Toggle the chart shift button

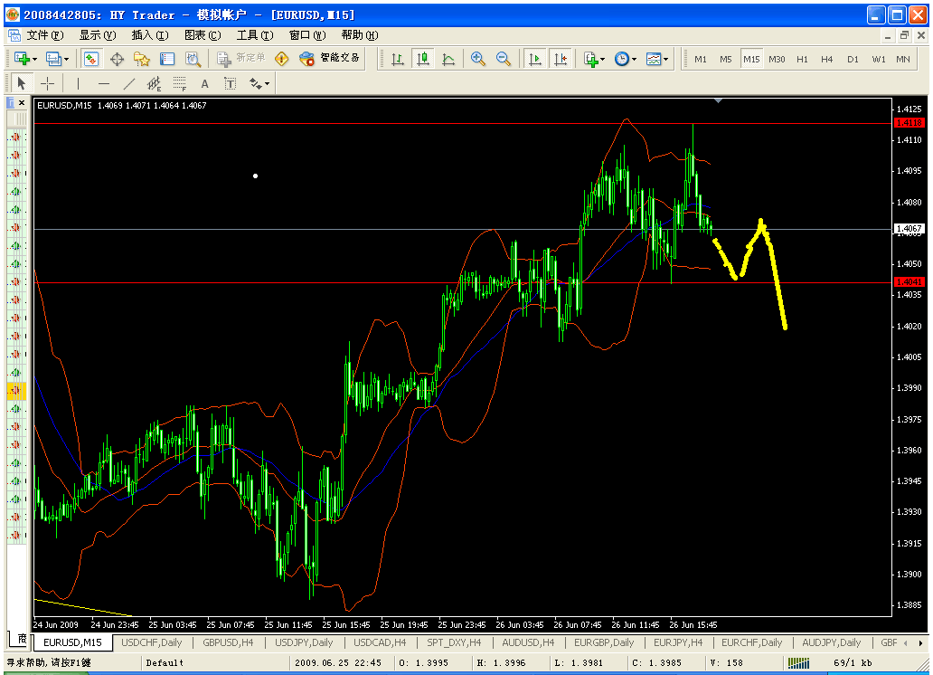[561, 59]
